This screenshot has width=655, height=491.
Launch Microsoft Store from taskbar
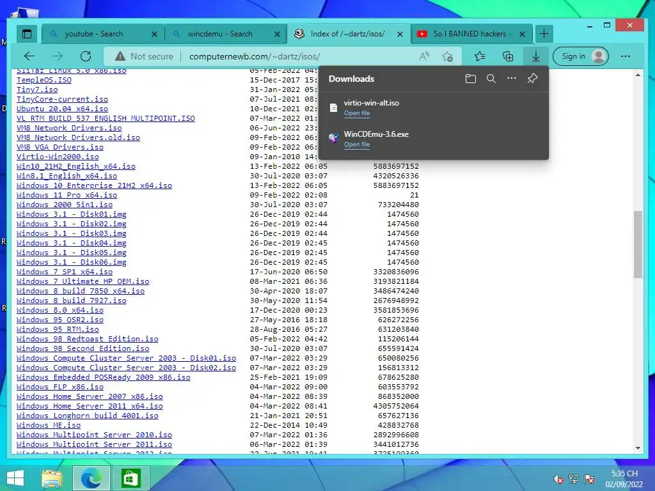[x=130, y=478]
